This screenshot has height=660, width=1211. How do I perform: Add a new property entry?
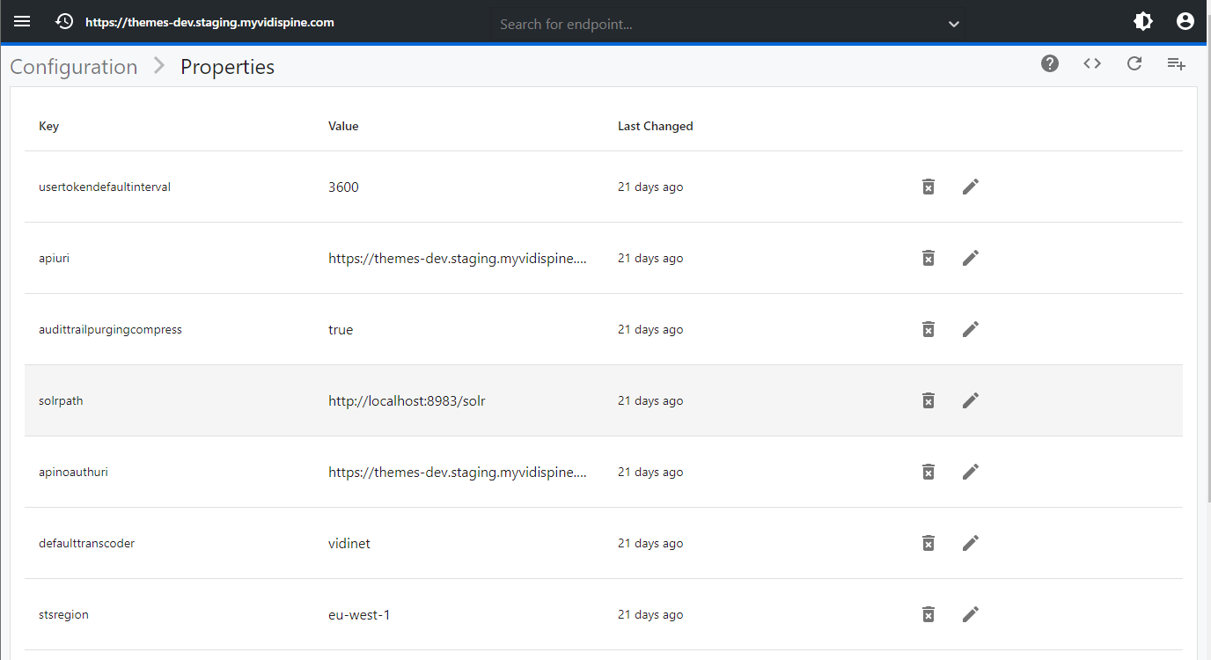1177,63
